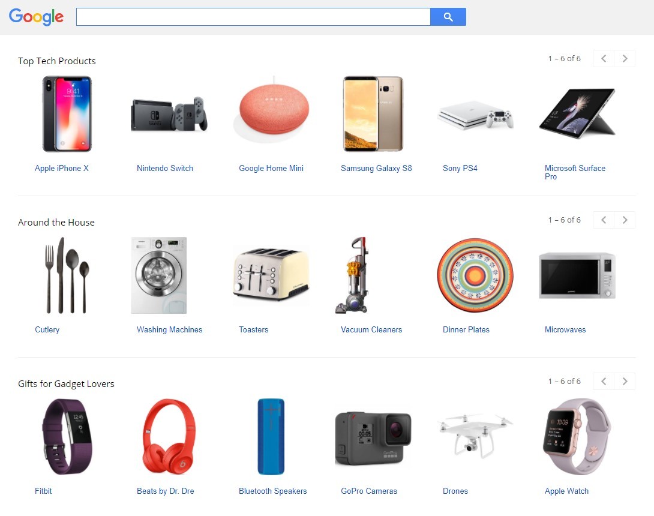Advance the Around the House carousel

pyautogui.click(x=625, y=220)
